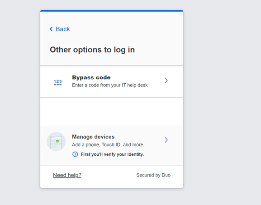This screenshot has height=205, width=261.
Task: Expand Manage devices with its right chevron
Action: (x=166, y=140)
